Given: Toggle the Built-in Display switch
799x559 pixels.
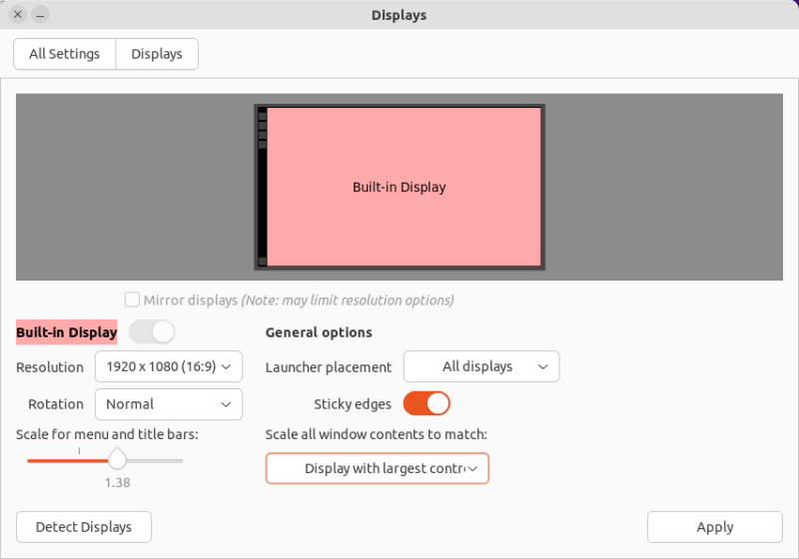Looking at the screenshot, I should (152, 331).
